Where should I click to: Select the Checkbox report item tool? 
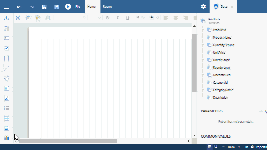(6, 48)
